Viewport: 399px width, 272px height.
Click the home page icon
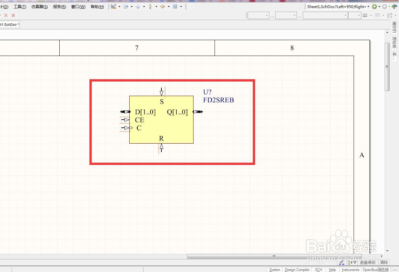(394, 6)
